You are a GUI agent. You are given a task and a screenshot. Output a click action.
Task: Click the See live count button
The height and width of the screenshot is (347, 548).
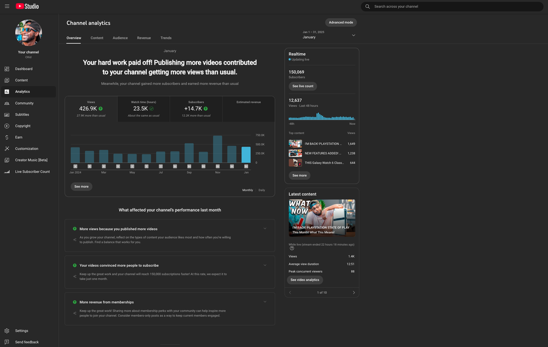tap(302, 86)
